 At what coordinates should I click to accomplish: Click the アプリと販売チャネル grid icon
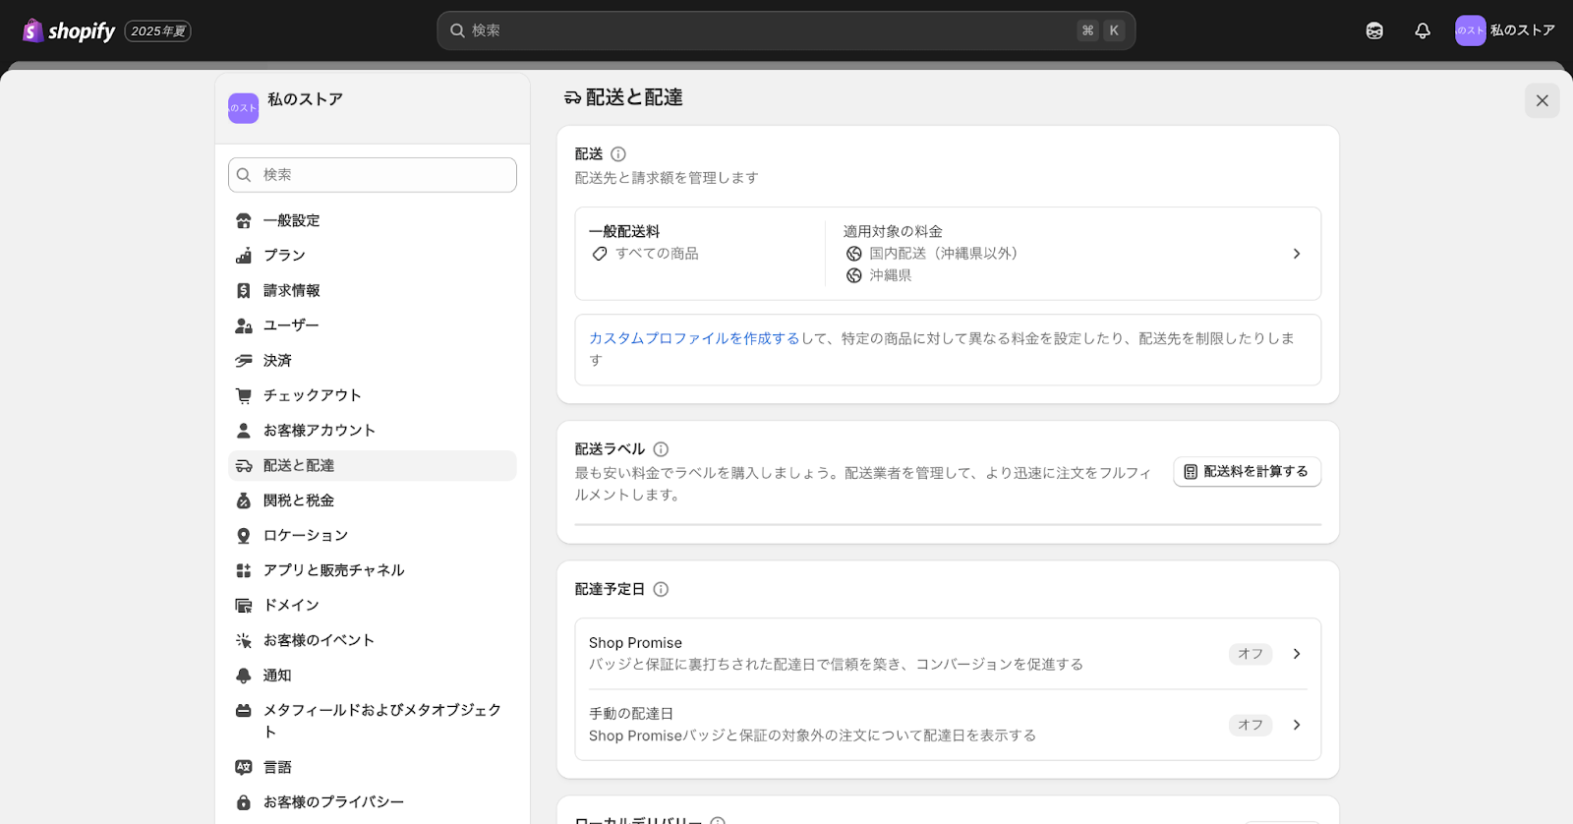click(x=244, y=570)
